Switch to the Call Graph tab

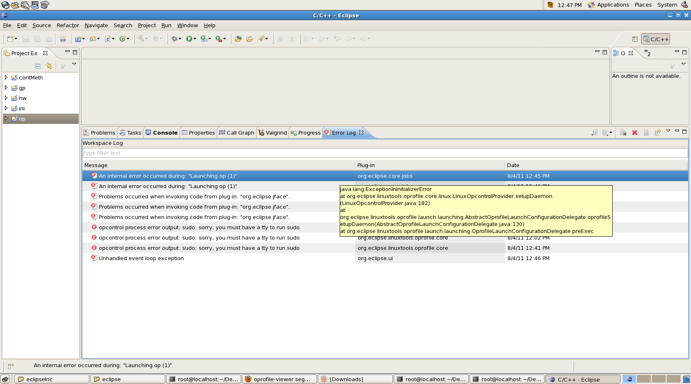point(236,133)
